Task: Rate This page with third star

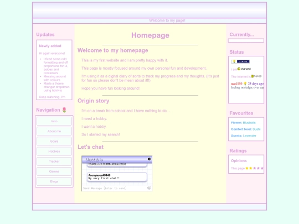Action: point(255,168)
